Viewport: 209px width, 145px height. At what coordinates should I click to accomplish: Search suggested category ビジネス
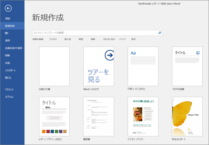click(53, 39)
